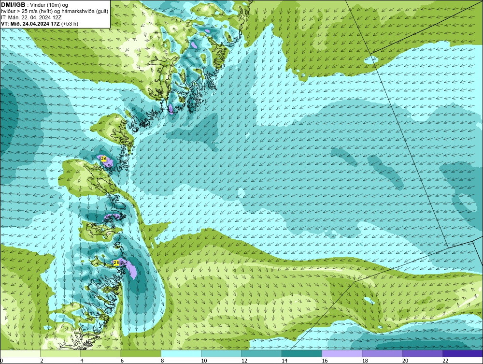
Task: Click the legend scale number 14
Action: point(284,361)
